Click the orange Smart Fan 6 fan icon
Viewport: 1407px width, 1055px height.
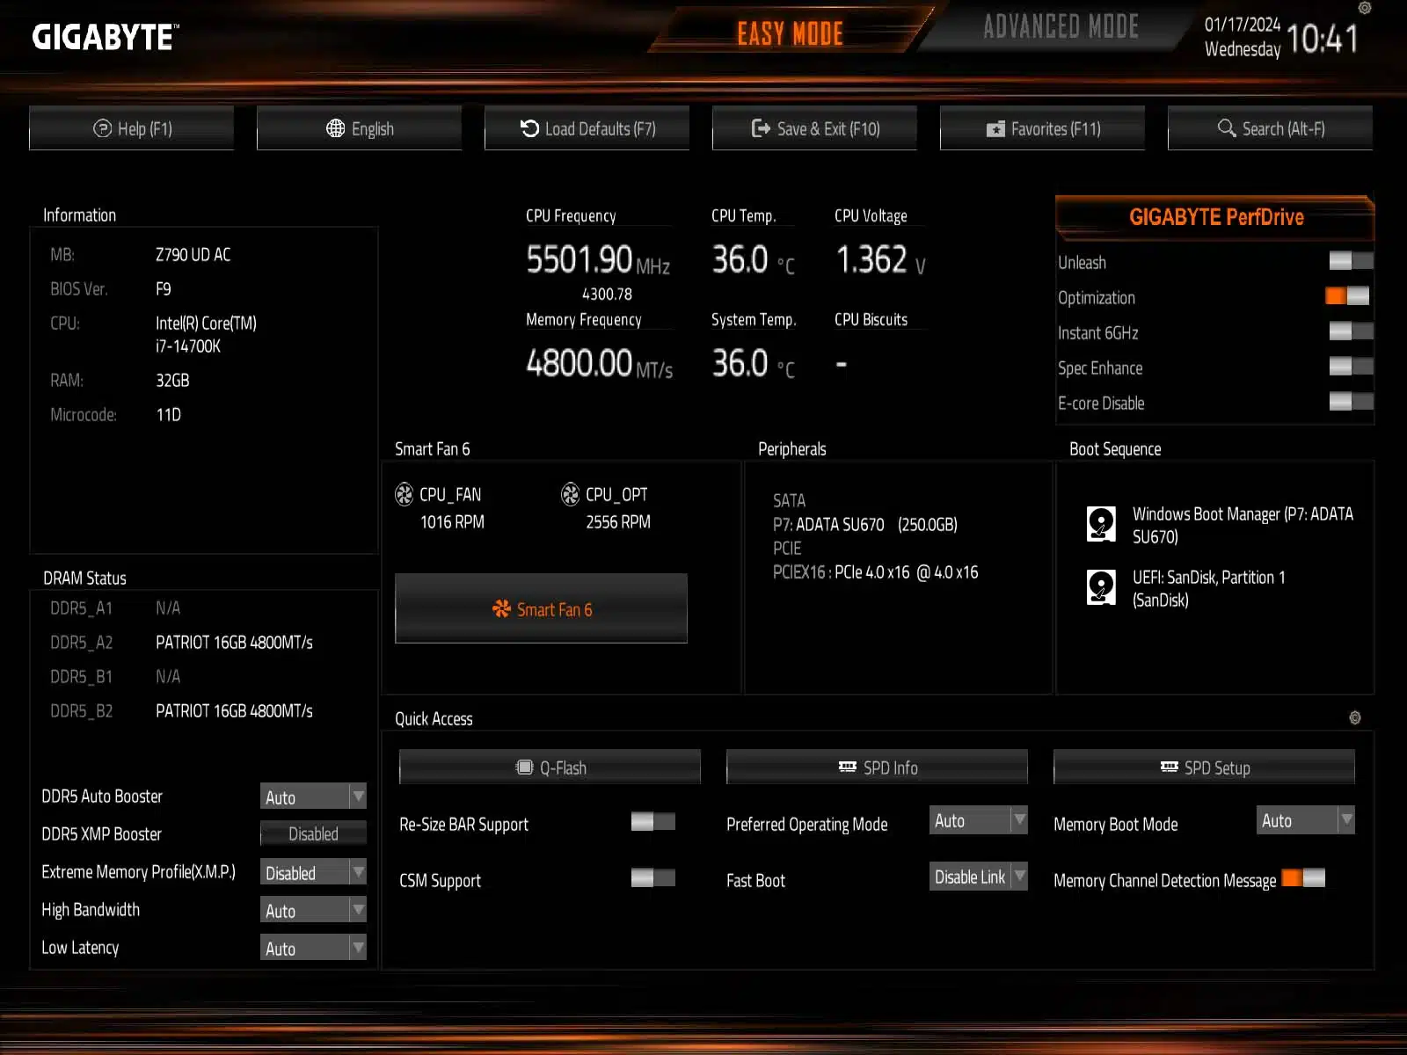click(x=501, y=608)
